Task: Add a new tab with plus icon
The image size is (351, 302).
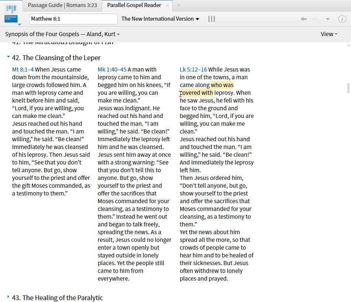Action: coord(178,5)
